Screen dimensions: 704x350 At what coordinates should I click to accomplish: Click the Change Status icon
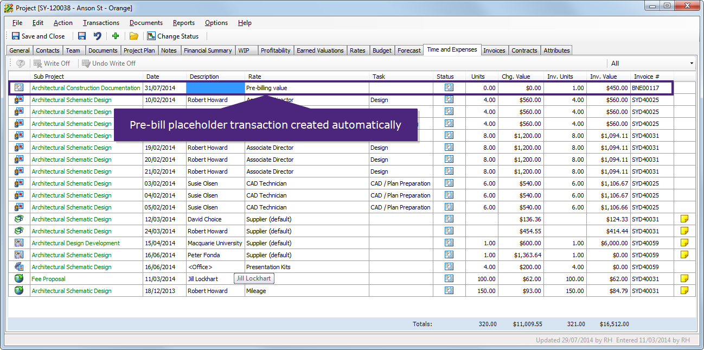pos(150,36)
